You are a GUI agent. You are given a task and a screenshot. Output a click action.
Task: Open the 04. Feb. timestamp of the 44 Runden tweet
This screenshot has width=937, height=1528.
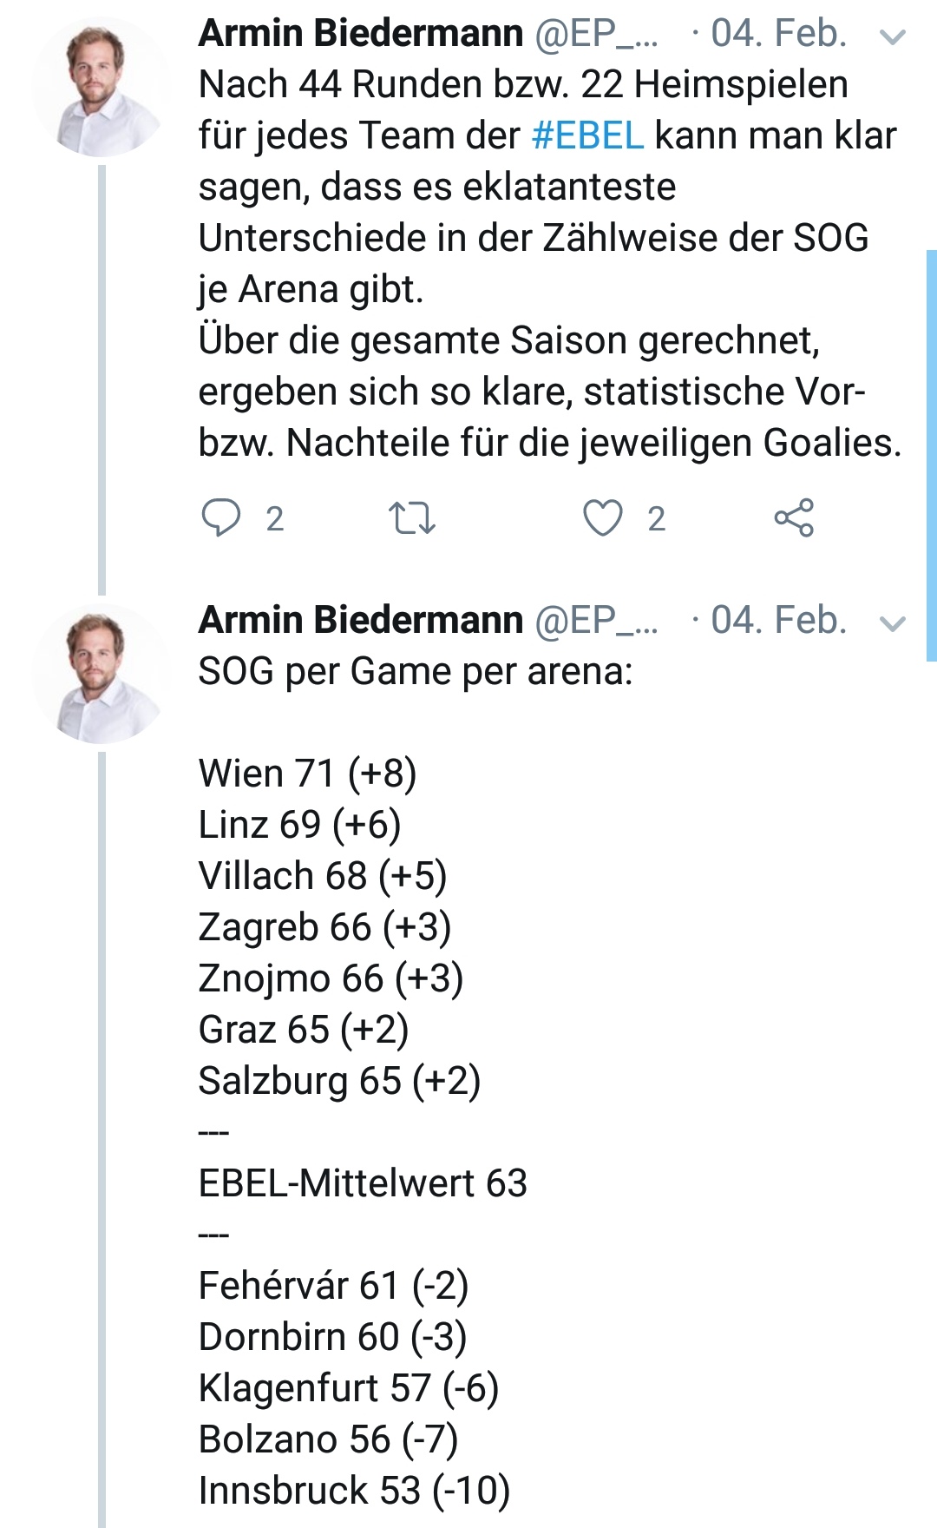778,33
